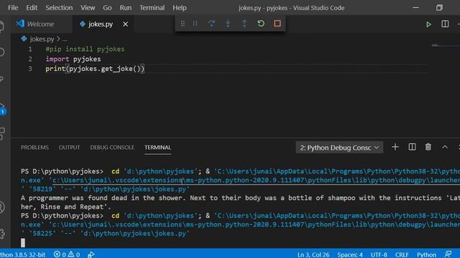The height and width of the screenshot is (258, 460).
Task: Open the OUTPUT panel tab
Action: tap(69, 148)
